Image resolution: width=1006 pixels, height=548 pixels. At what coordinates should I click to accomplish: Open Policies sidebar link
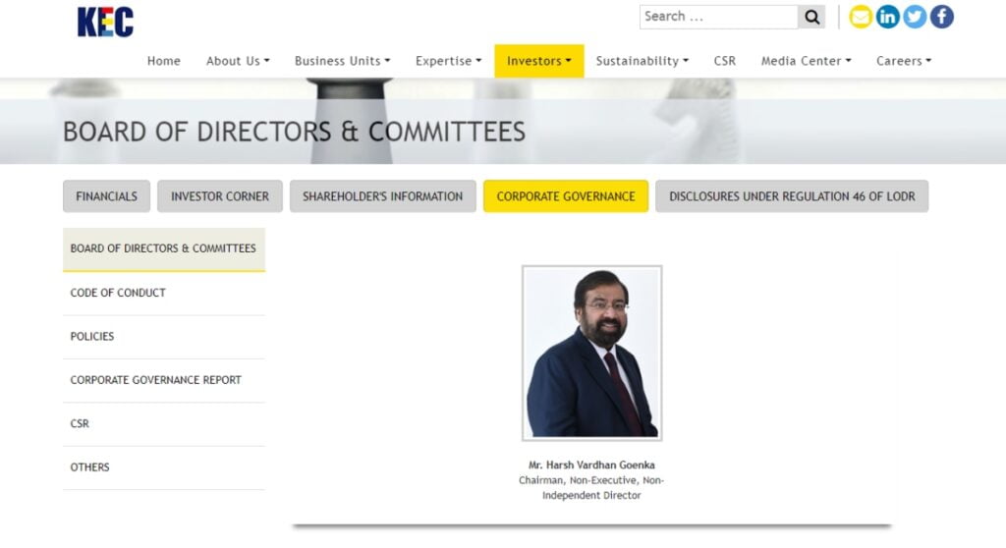tap(164, 337)
